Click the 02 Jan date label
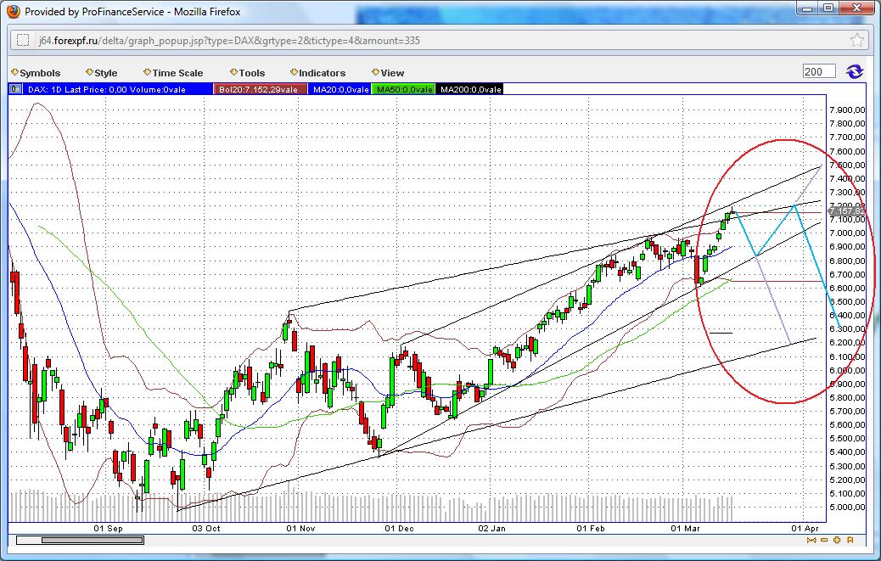This screenshot has height=561, width=881. (x=491, y=529)
